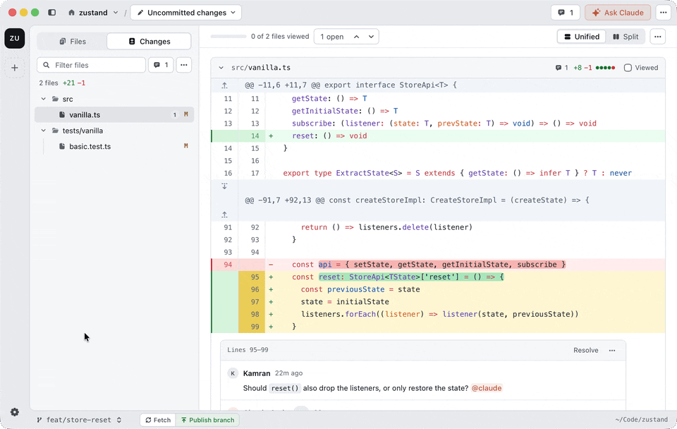
Task: Click deleted line number 94
Action: coord(228,265)
